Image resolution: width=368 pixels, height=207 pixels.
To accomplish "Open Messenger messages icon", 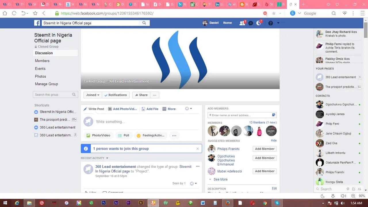I will coord(251,23).
